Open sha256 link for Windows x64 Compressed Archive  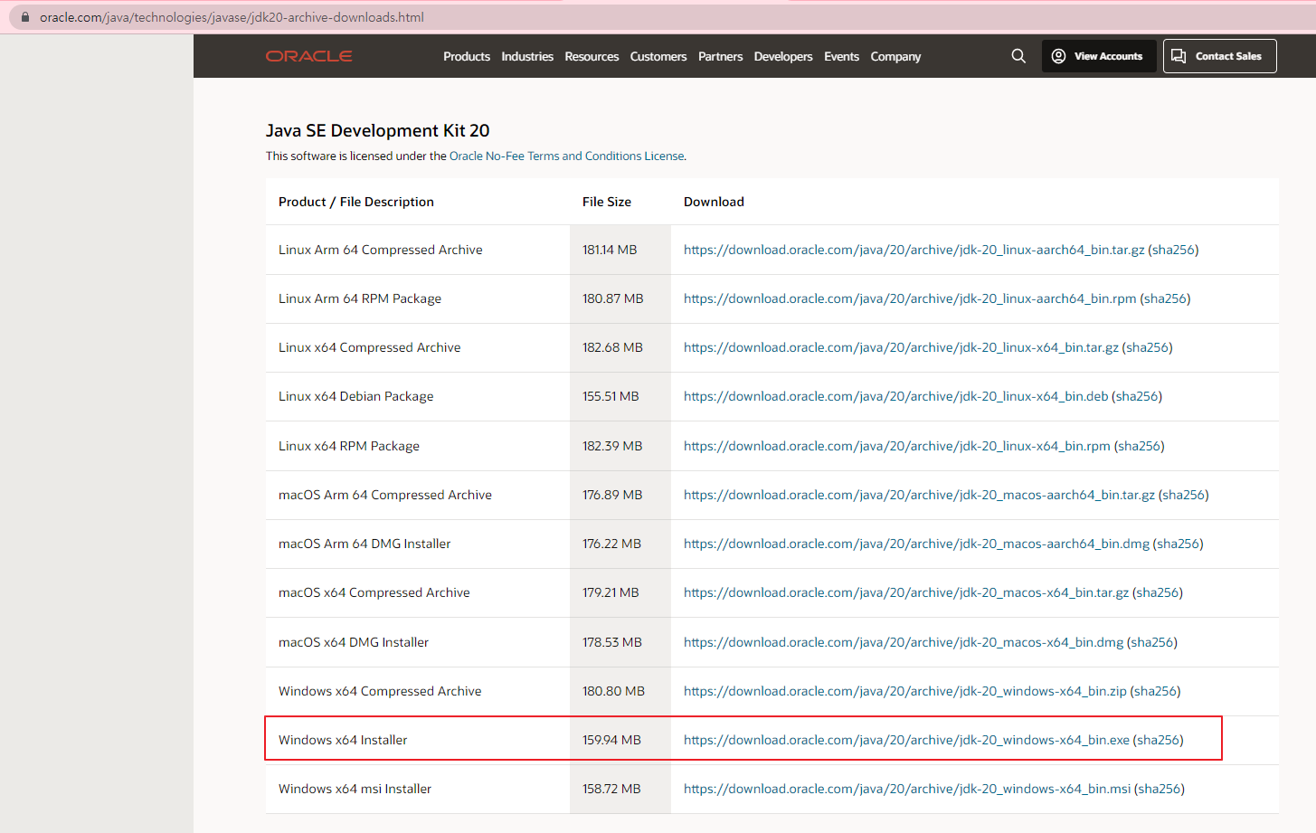point(1156,691)
